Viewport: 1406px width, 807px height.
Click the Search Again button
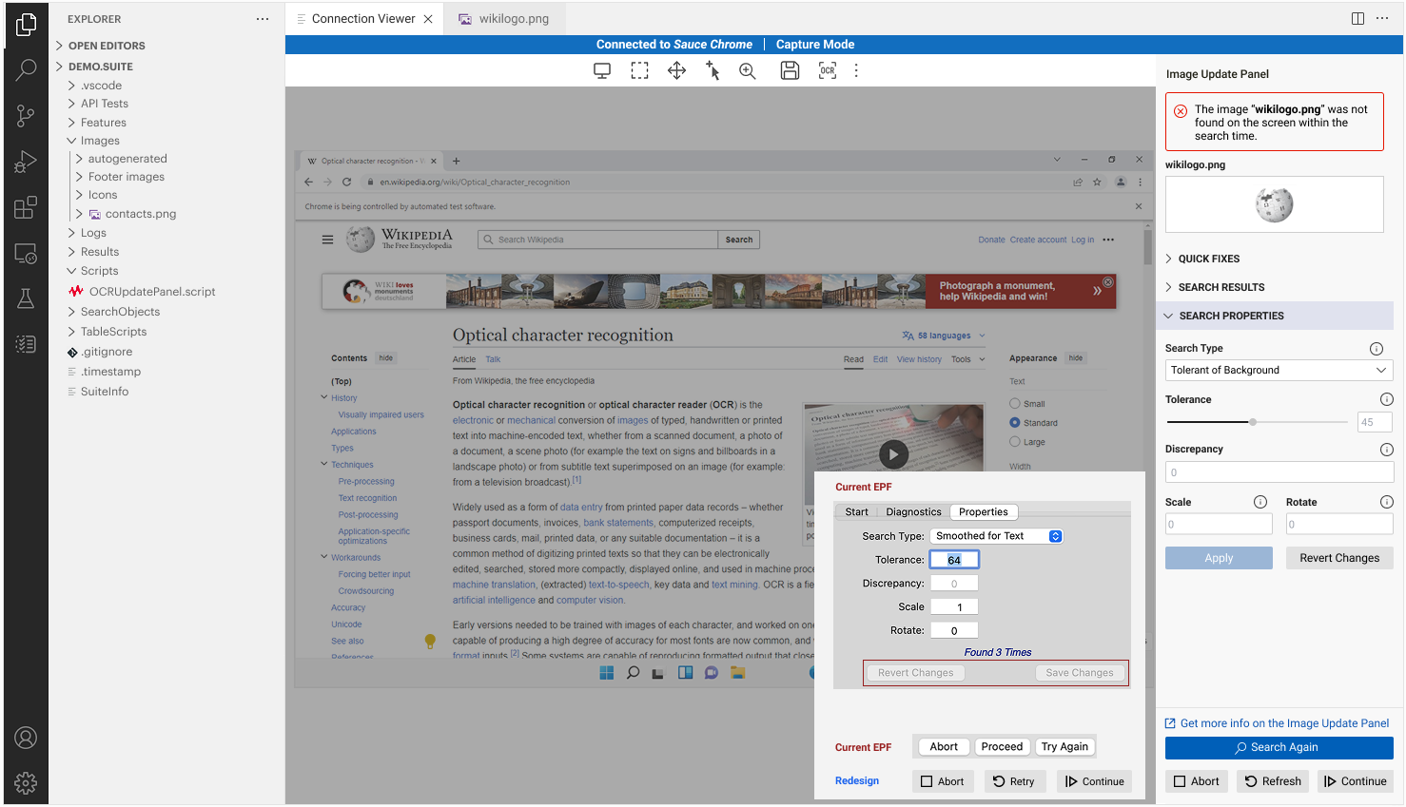click(1279, 748)
